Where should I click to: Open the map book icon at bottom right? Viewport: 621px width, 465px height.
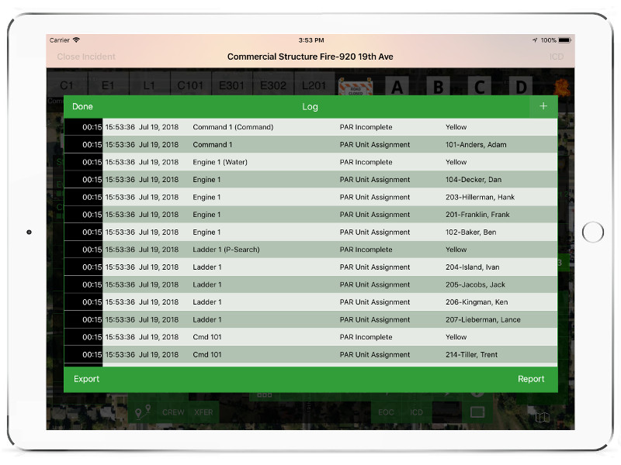[x=543, y=417]
